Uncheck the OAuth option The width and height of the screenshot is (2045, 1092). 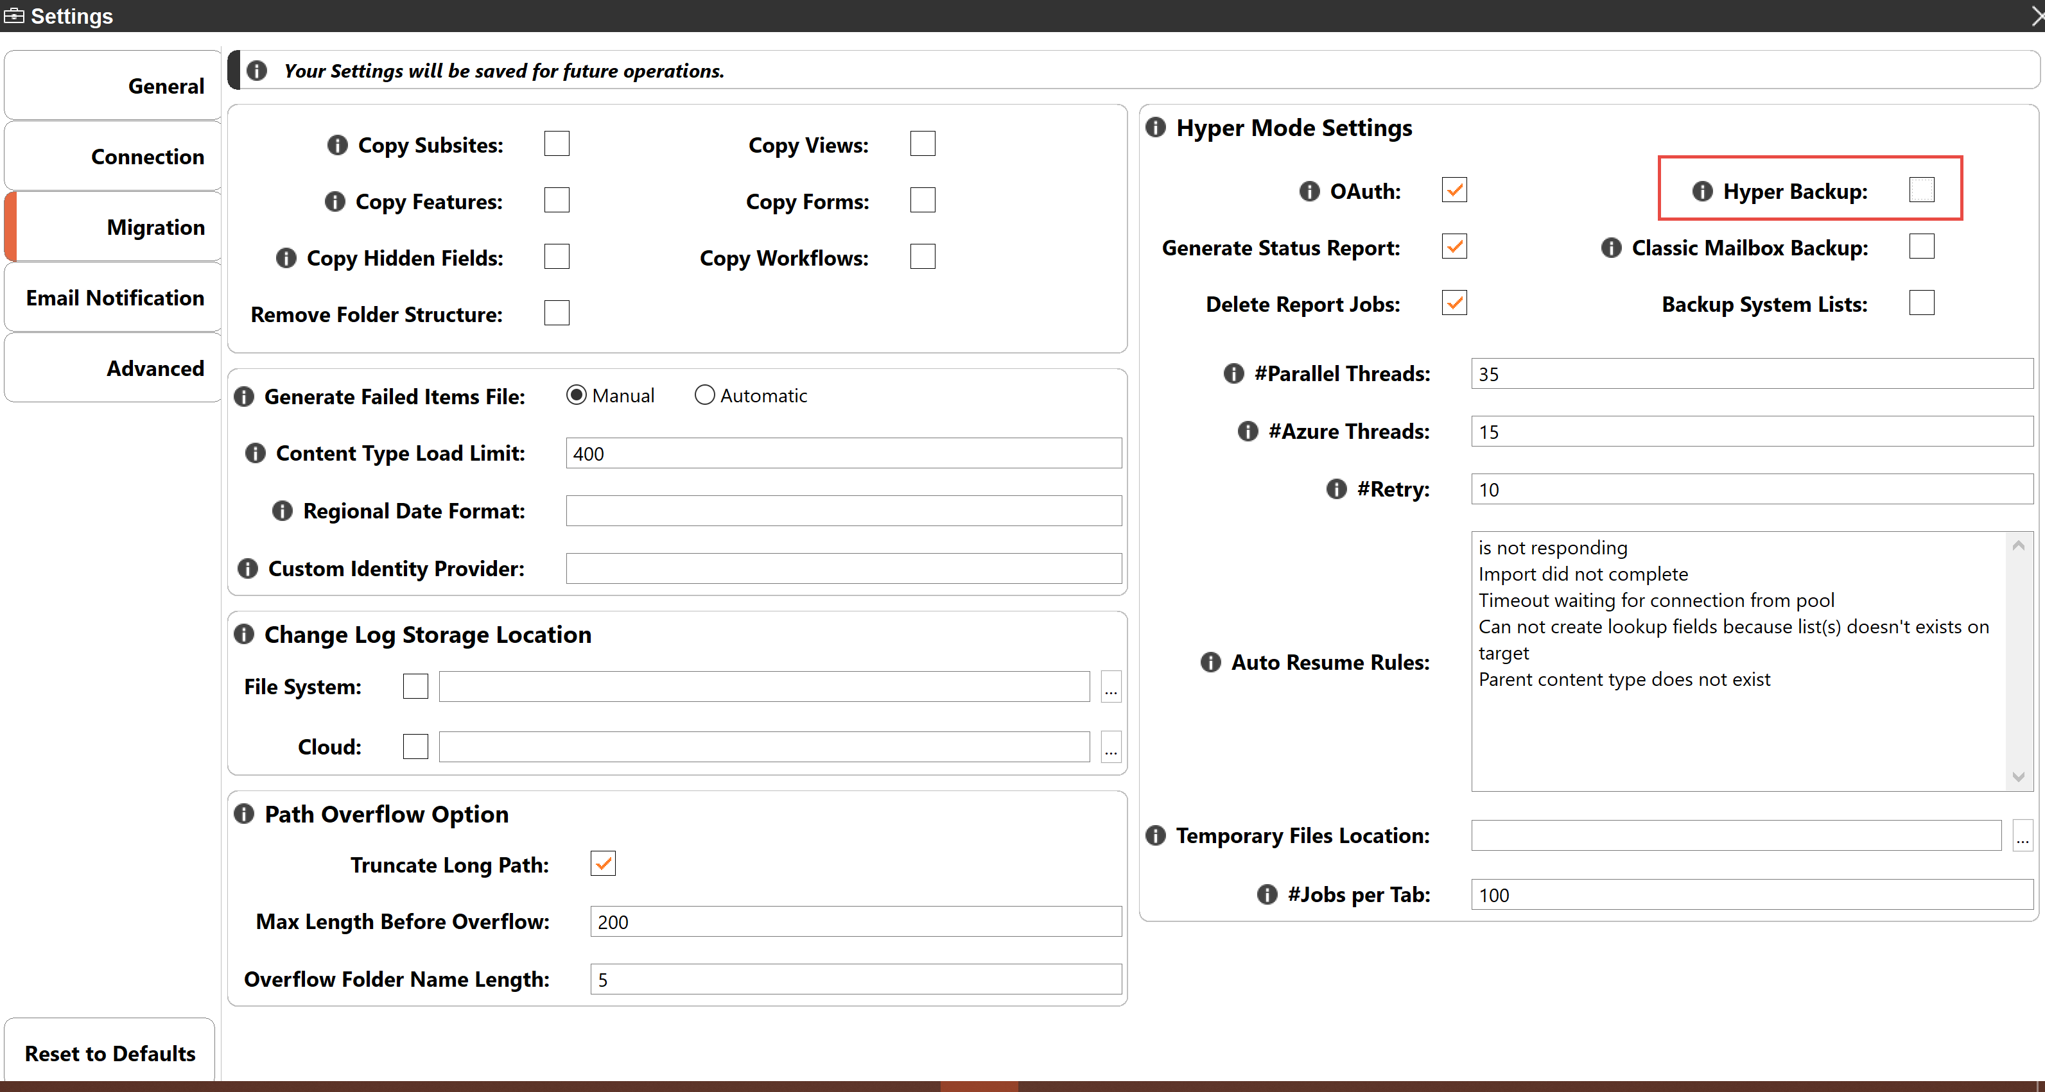click(x=1454, y=189)
